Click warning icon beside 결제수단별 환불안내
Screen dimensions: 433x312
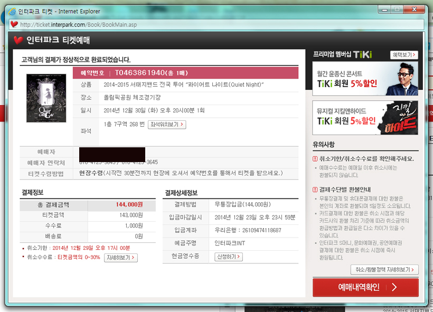(x=315, y=190)
